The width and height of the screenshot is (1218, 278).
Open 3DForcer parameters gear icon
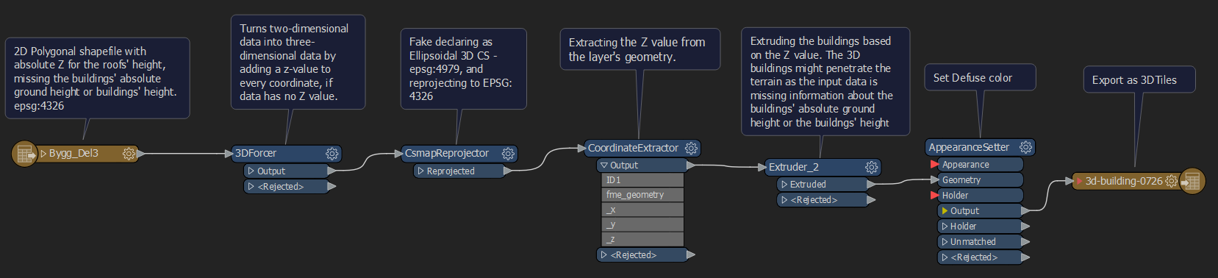click(x=332, y=154)
